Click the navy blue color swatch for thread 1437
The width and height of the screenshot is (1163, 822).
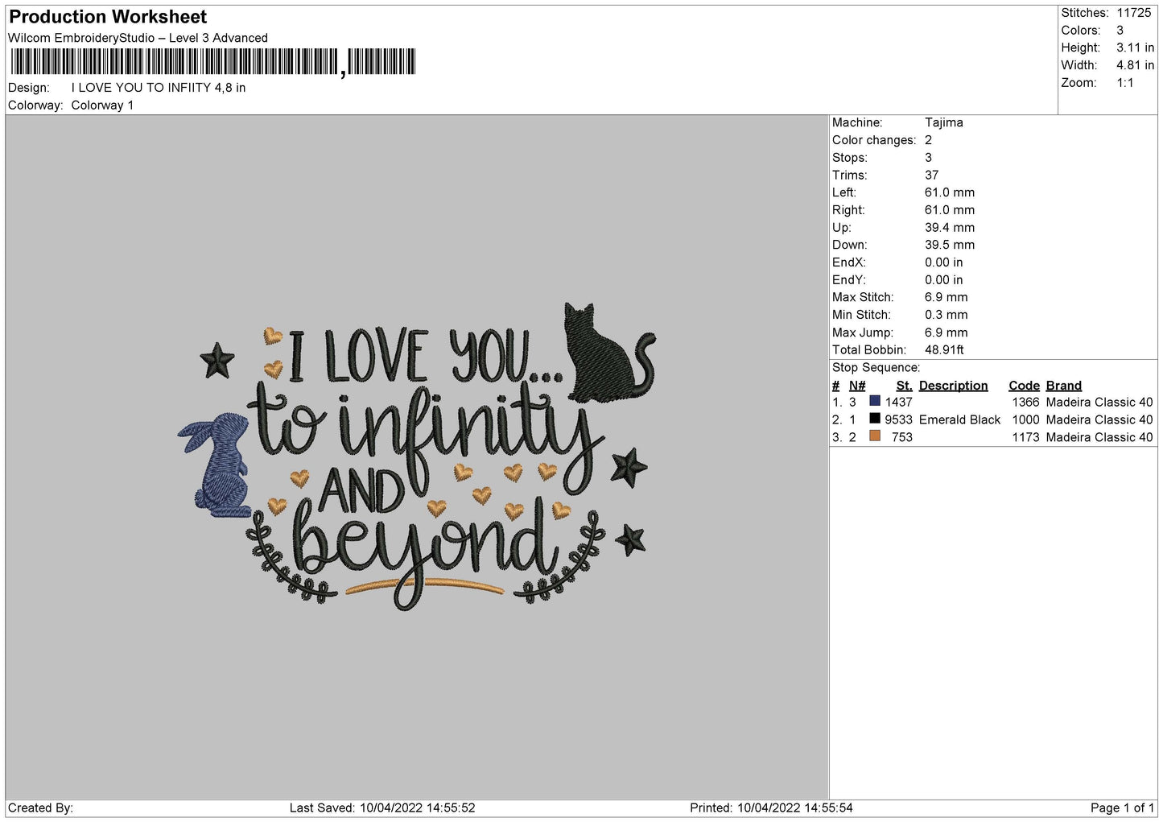pyautogui.click(x=875, y=401)
